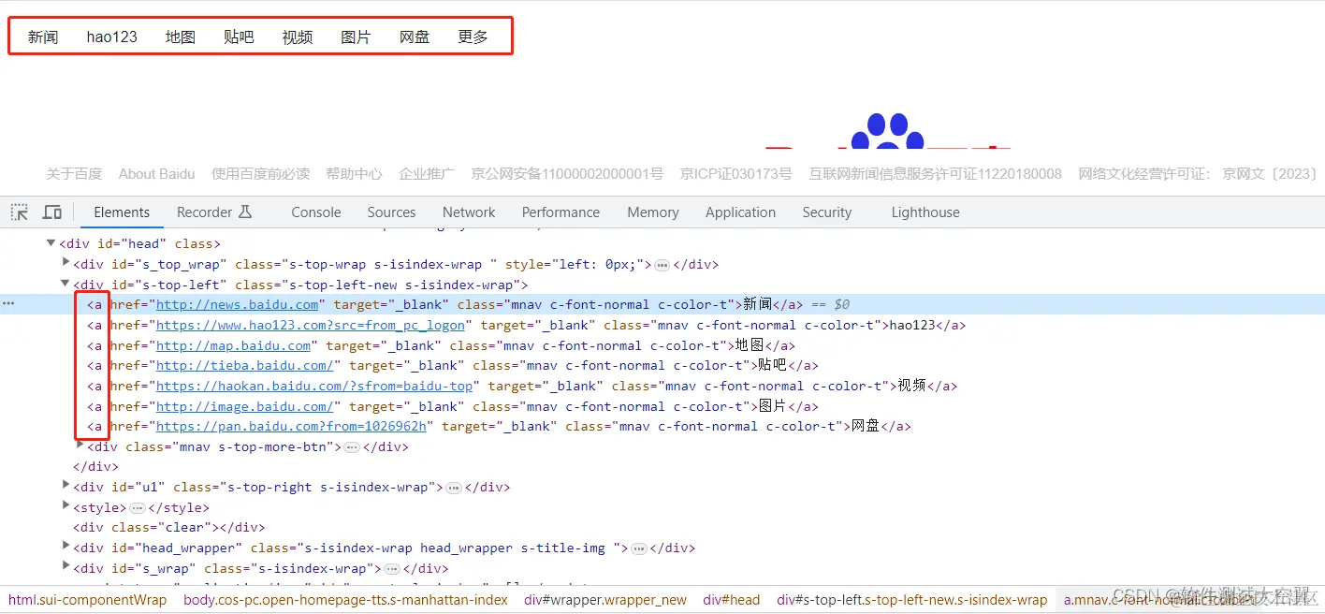The height and width of the screenshot is (614, 1325).
Task: Toggle the device toolbar icon
Action: [52, 212]
